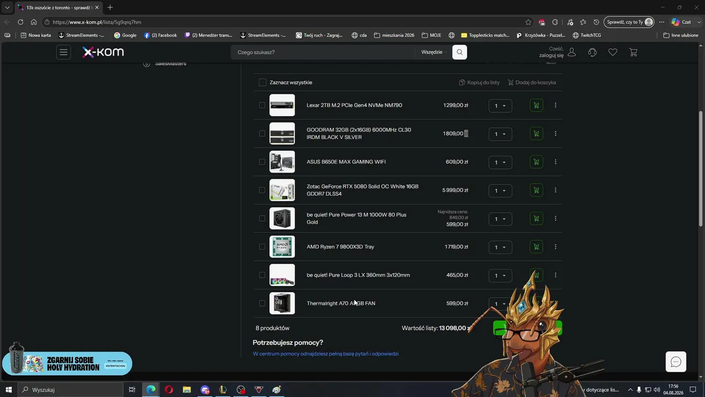Open quantity dropdown for Lexar 2TB
This screenshot has height=397, width=705.
500,106
